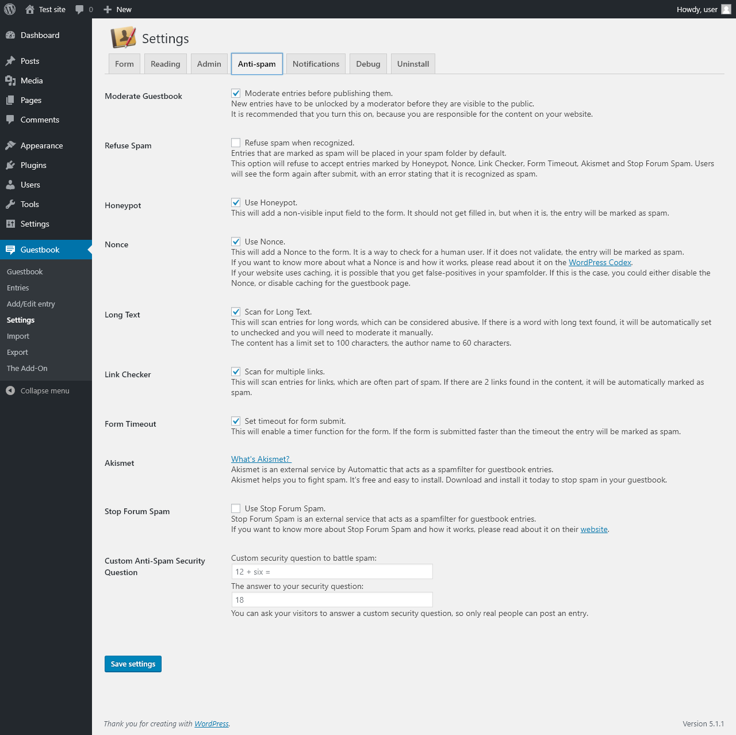Click the Media library icon
This screenshot has width=736, height=735.
point(10,81)
